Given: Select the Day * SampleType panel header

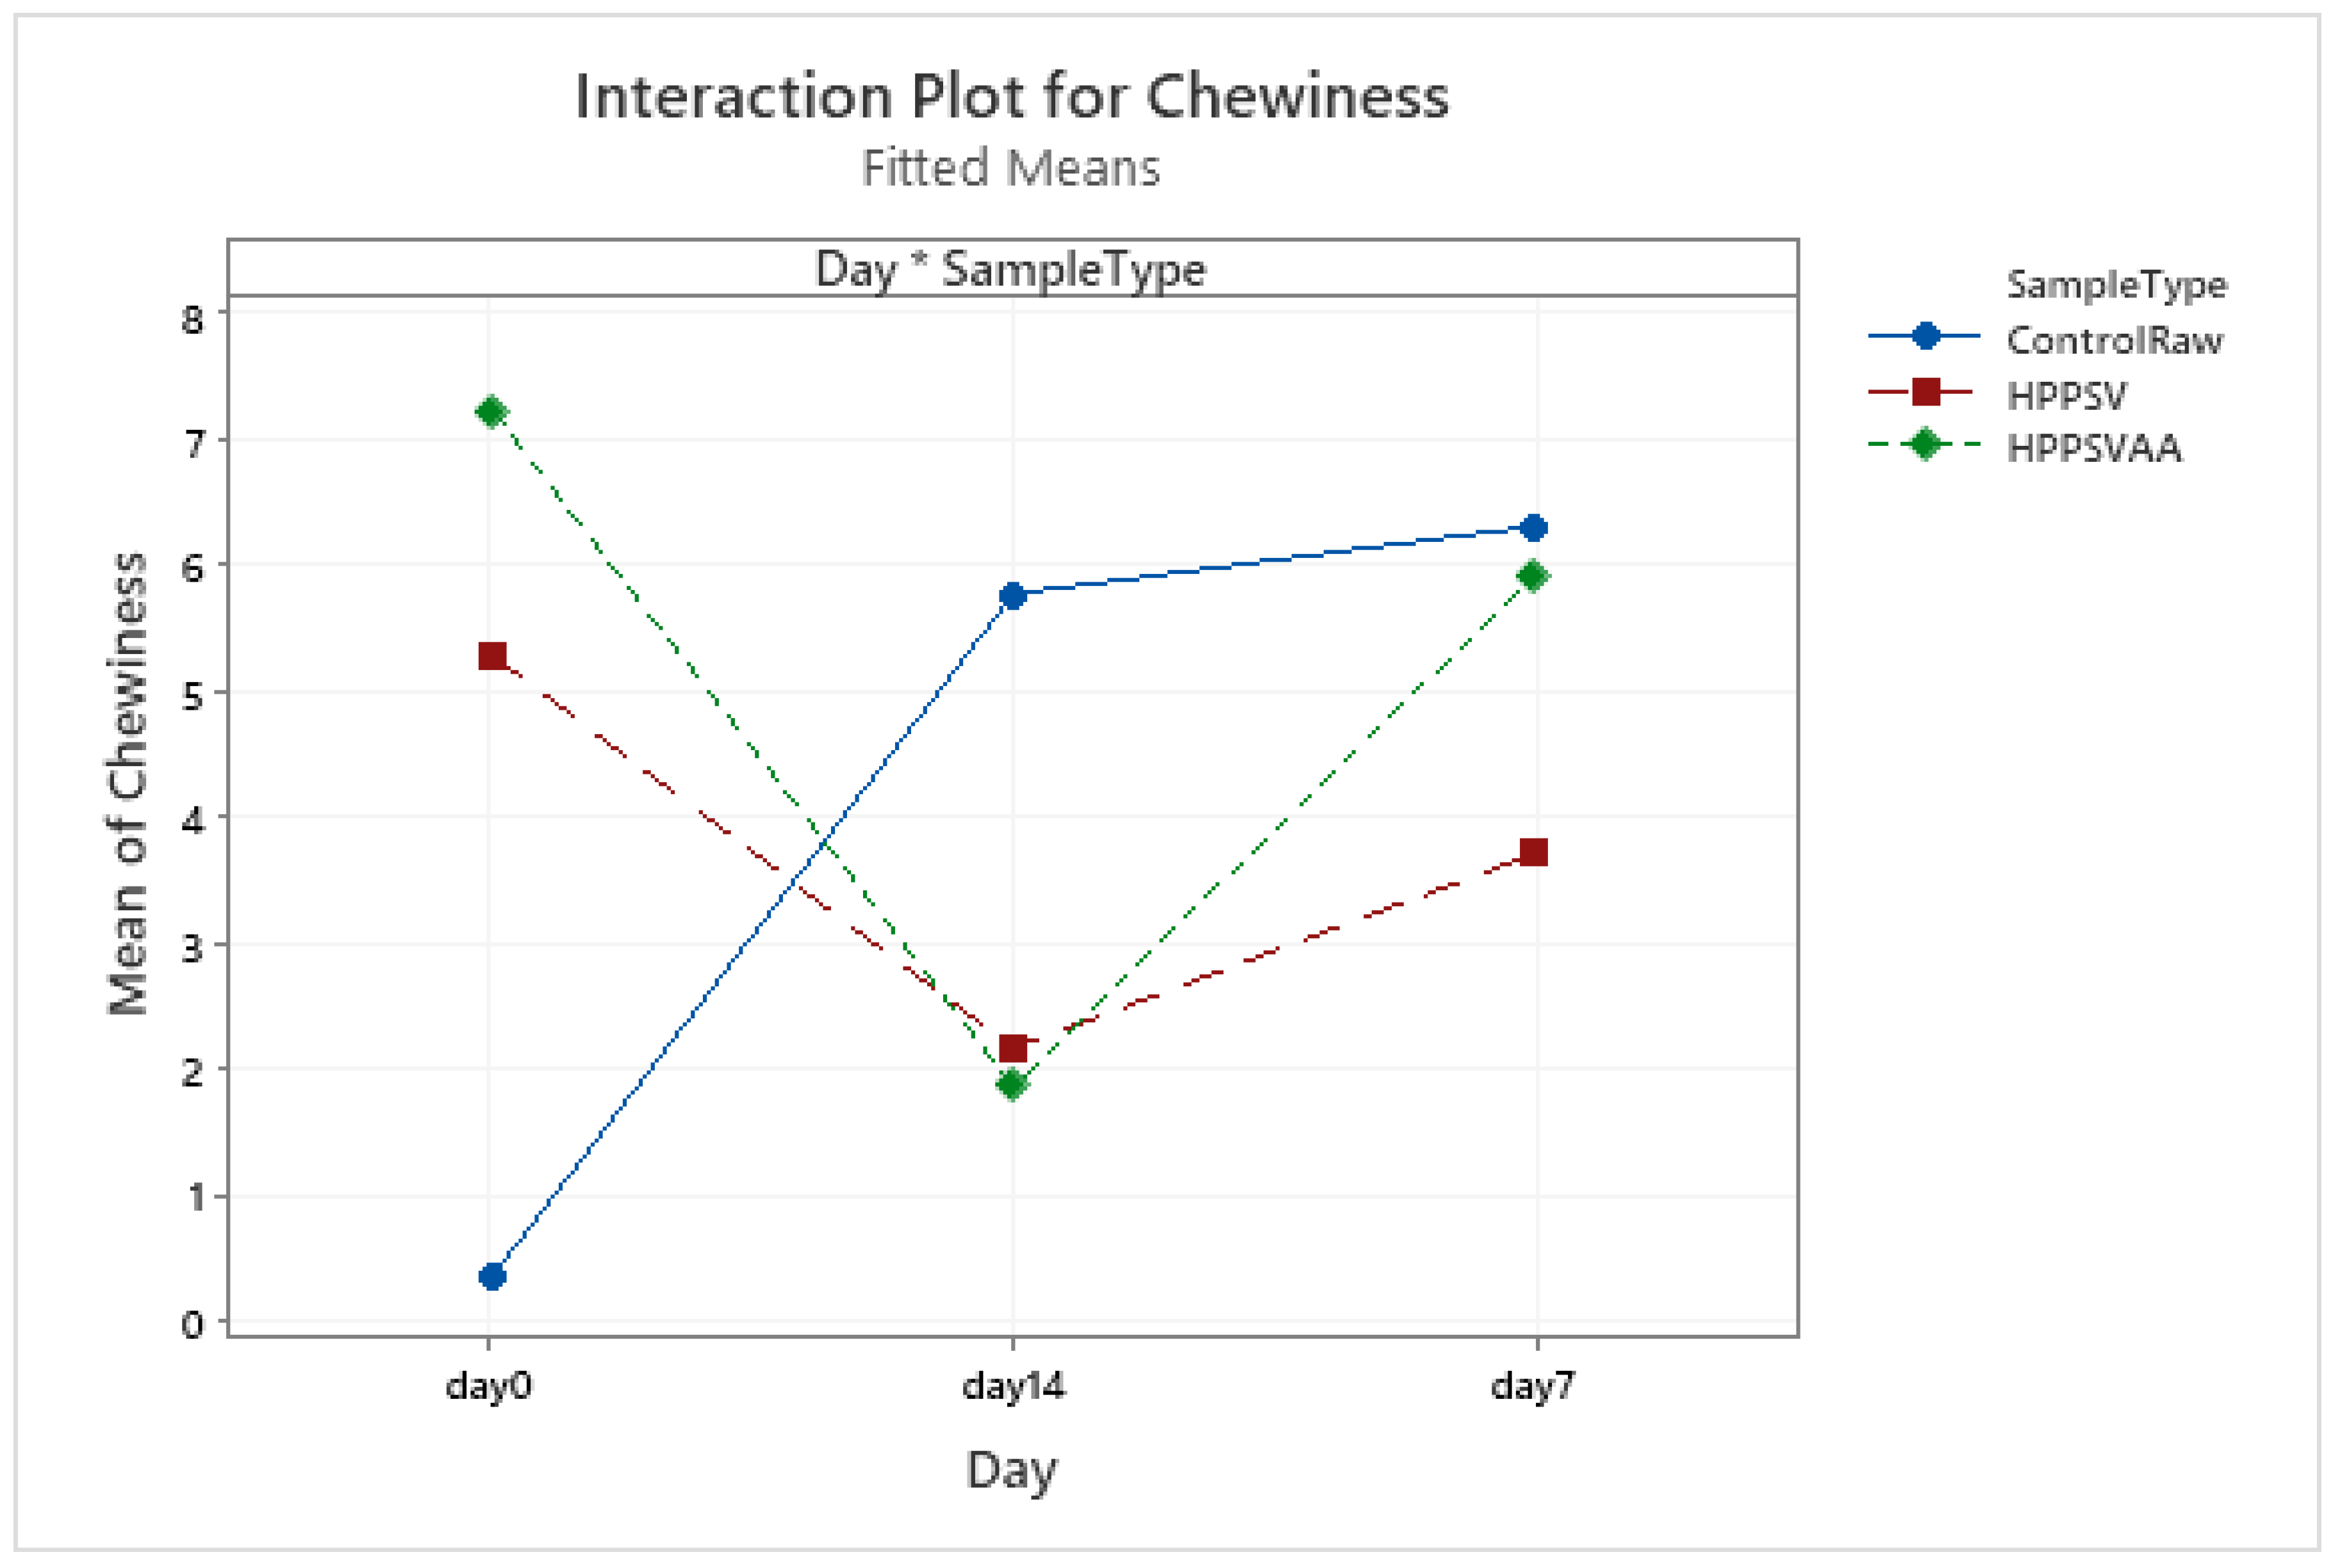Looking at the screenshot, I should tap(1010, 269).
